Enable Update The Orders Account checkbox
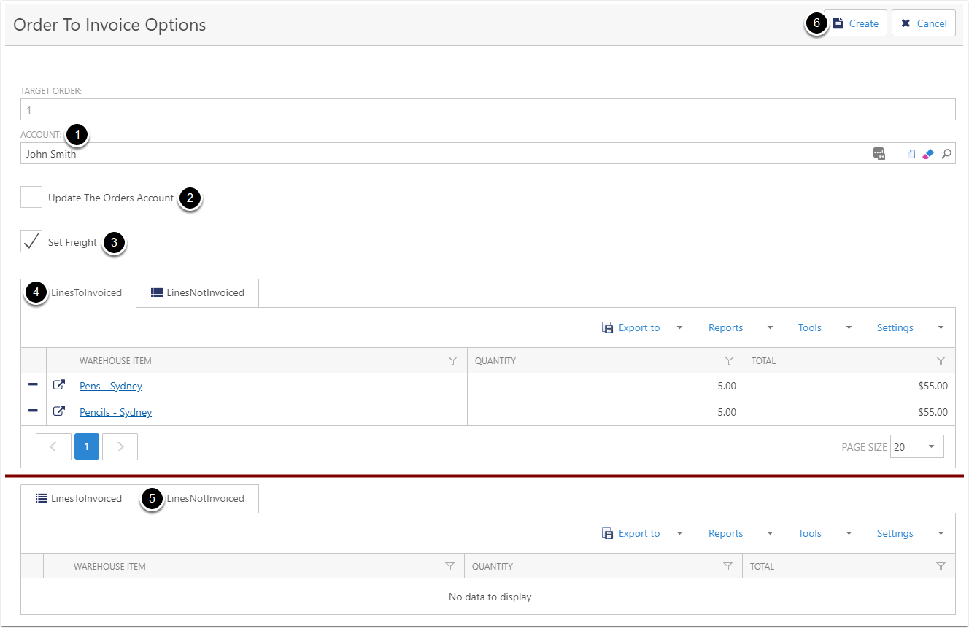Viewport: 969px width, 628px height. pyautogui.click(x=31, y=197)
